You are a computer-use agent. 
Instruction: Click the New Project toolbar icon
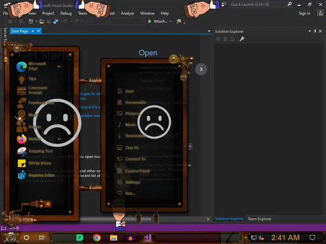tap(31, 21)
